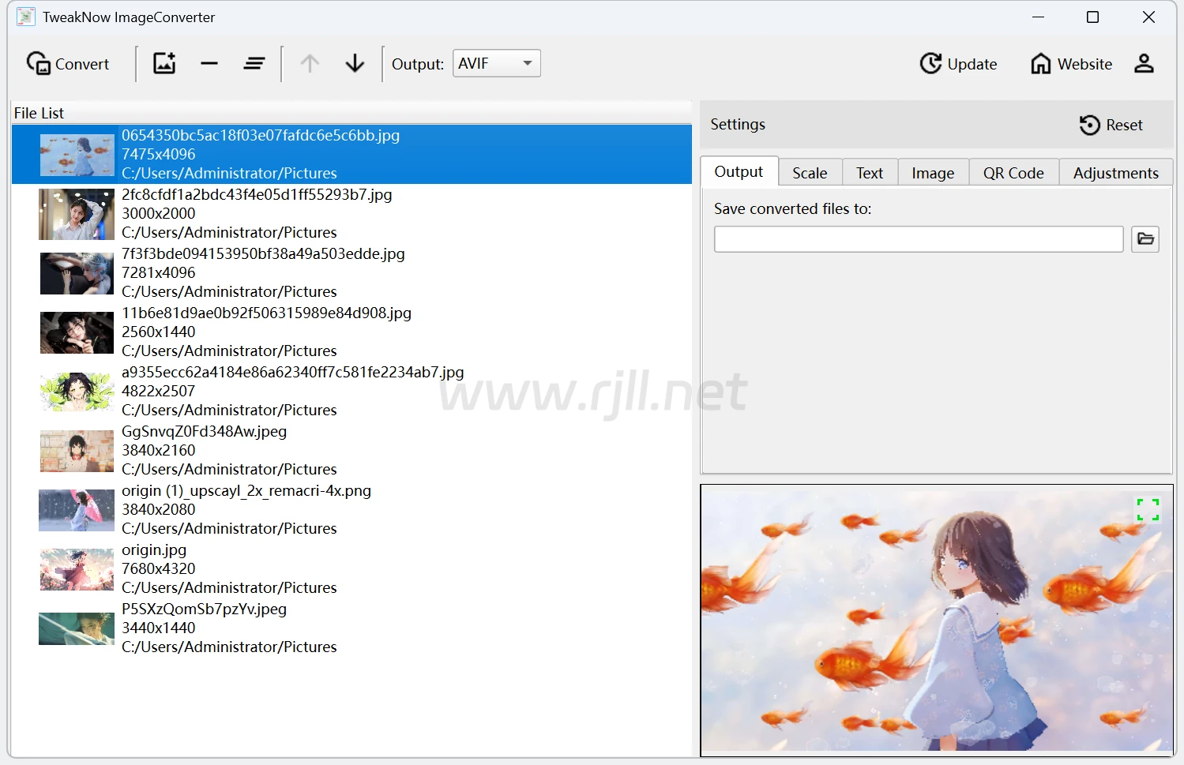Image resolution: width=1184 pixels, height=765 pixels.
Task: Expand preview with fullscreen icon
Action: (1147, 509)
